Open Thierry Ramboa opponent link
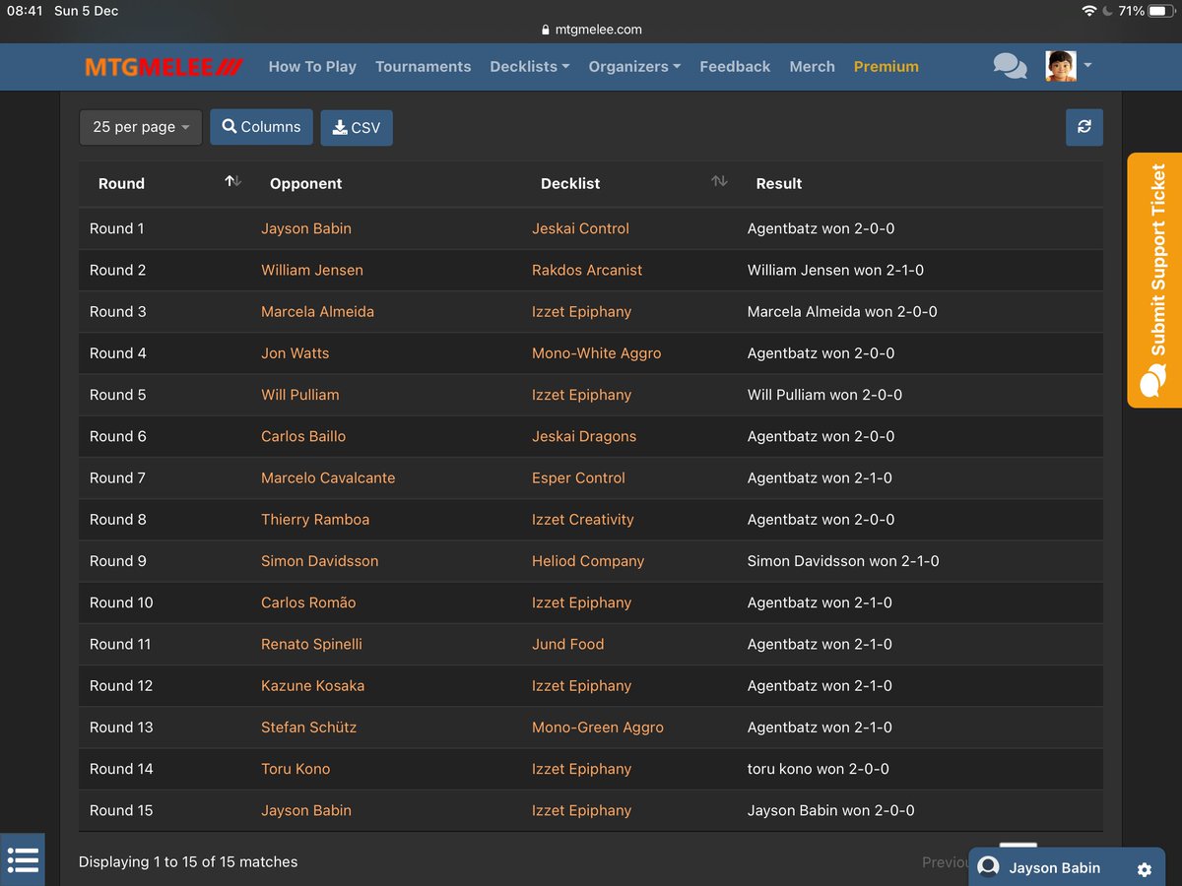Image resolution: width=1182 pixels, height=886 pixels. coord(315,520)
